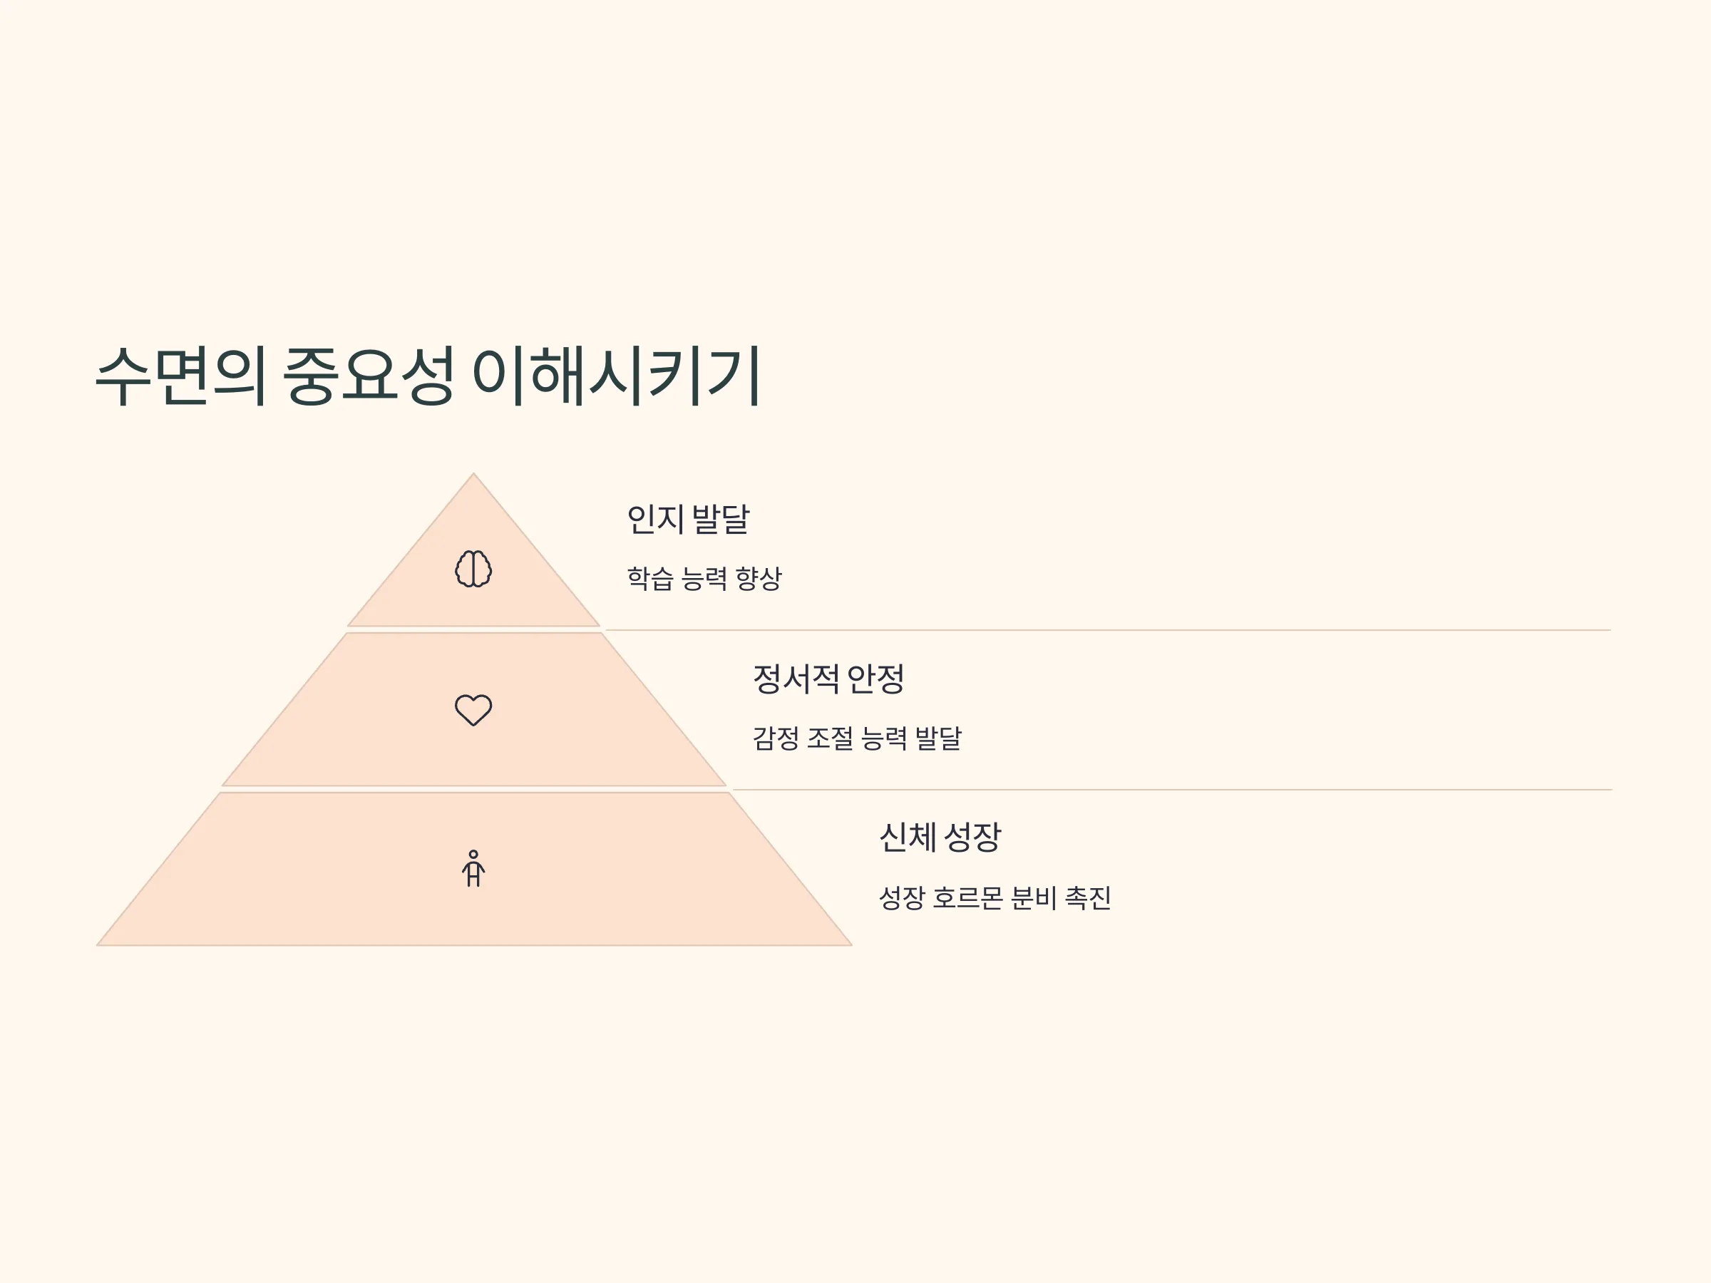
Task: Click the word '향상' in top description
Action: (x=758, y=577)
